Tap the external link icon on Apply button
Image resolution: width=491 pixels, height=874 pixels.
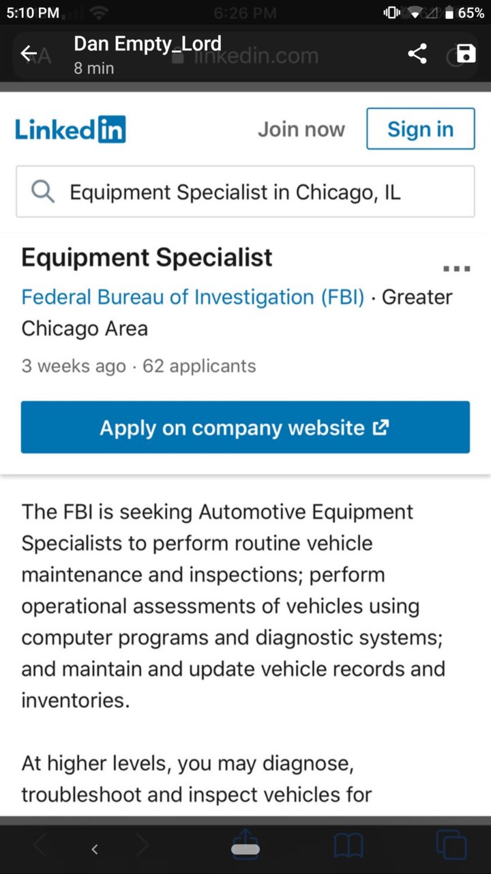[x=381, y=427]
